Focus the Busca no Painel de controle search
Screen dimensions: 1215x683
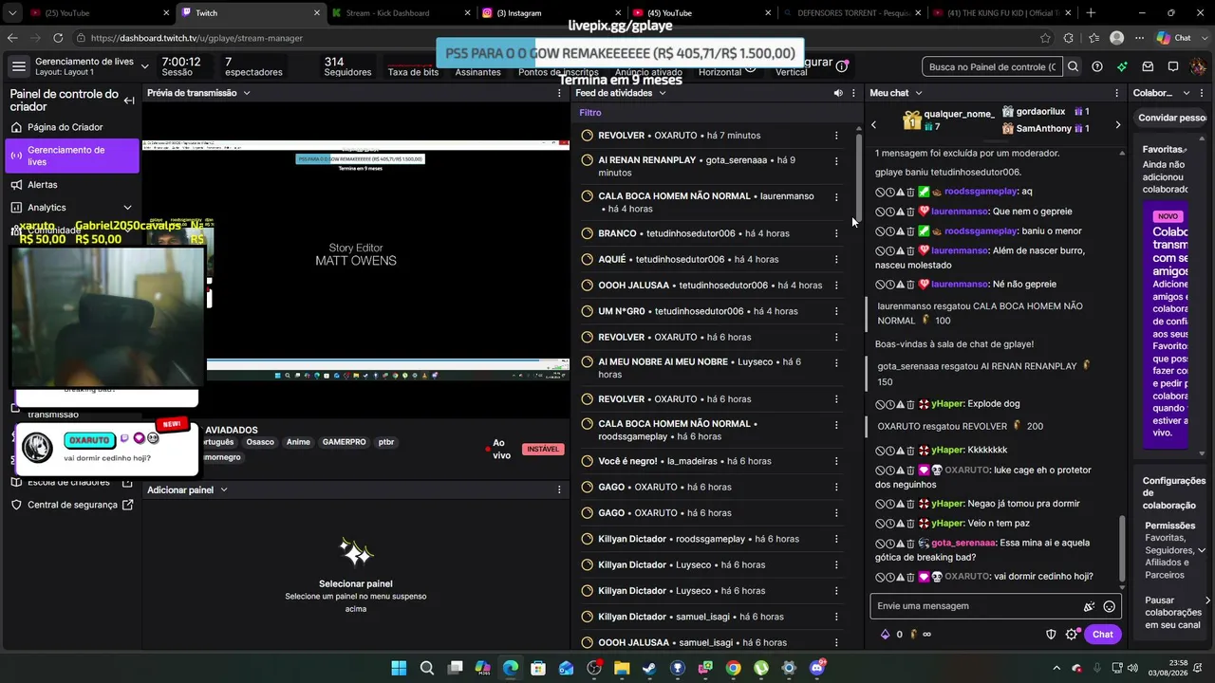pos(992,66)
